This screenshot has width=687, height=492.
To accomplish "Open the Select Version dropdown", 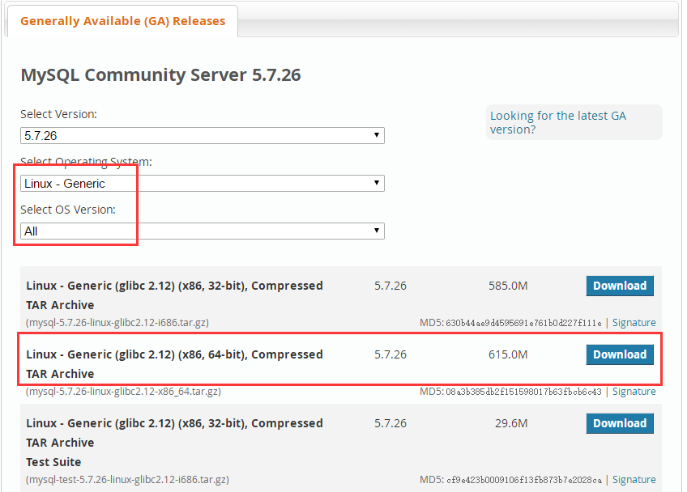I will (x=201, y=135).
